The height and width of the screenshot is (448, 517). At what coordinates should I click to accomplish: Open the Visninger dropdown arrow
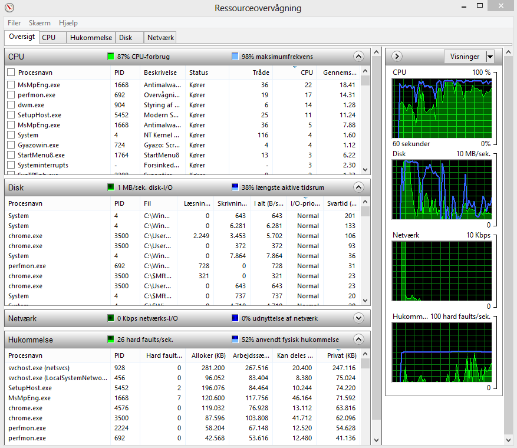490,57
